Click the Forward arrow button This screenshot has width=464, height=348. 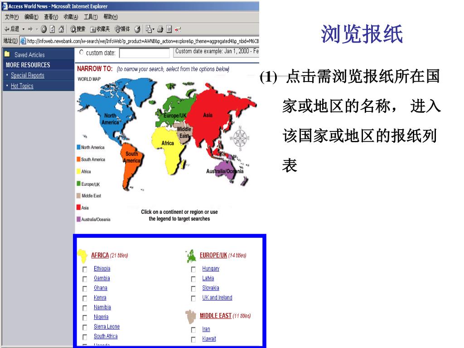(x=30, y=29)
